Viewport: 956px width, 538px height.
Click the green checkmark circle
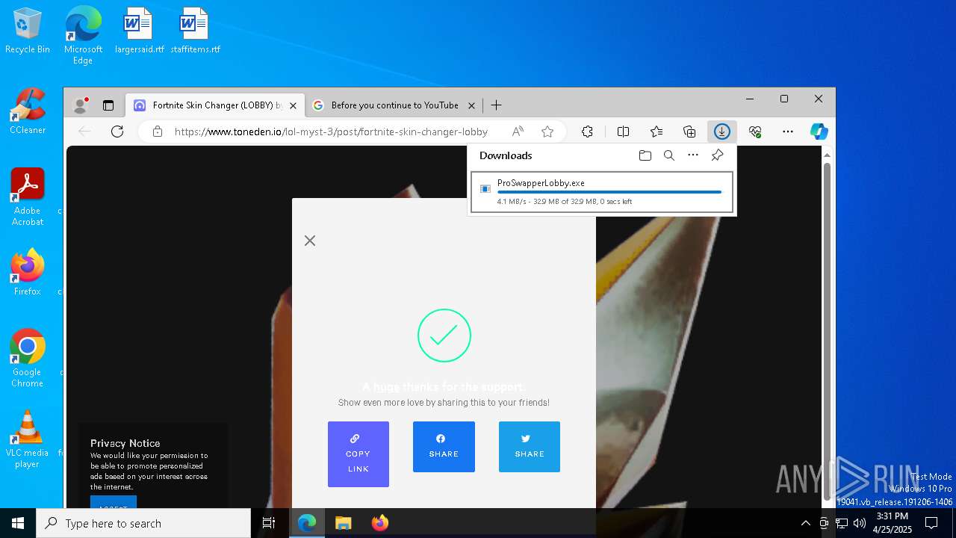point(444,336)
